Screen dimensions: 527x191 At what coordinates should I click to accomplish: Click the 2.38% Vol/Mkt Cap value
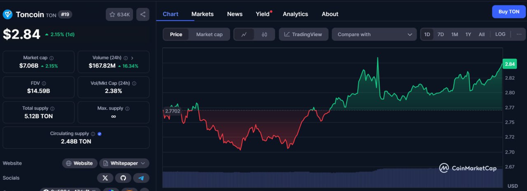113,91
